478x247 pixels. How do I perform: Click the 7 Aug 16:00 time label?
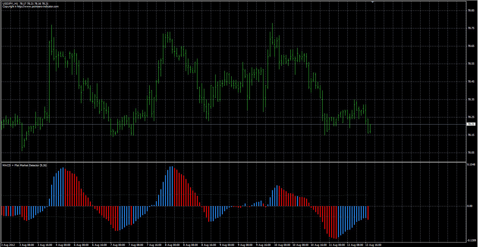tap(154, 245)
